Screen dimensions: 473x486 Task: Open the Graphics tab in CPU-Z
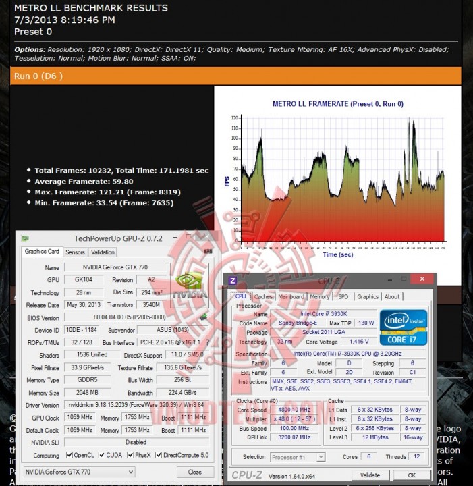pyautogui.click(x=367, y=296)
